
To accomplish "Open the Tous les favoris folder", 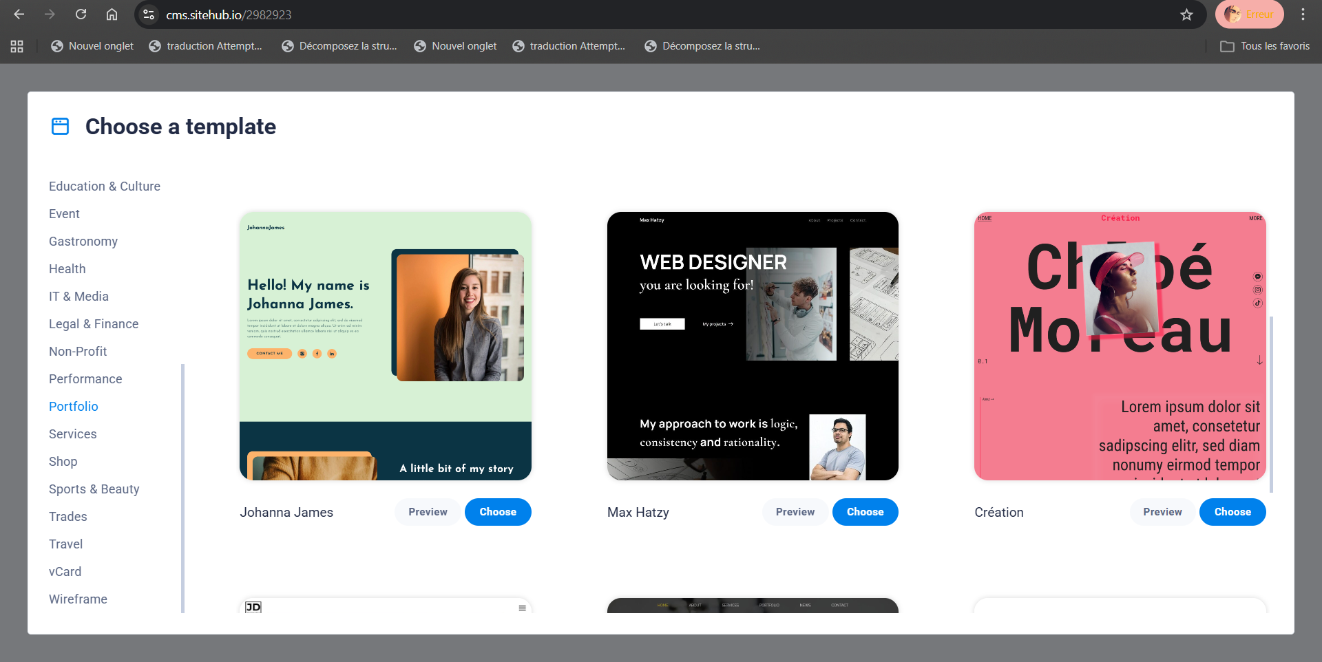I will pyautogui.click(x=1264, y=46).
